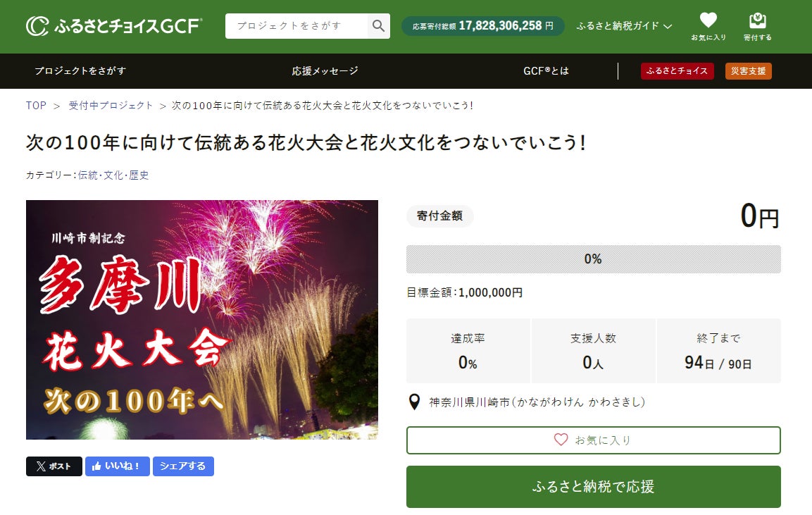The height and width of the screenshot is (515, 812).
Task: Click 目標金額:1,000,000円 text
Action: 465,293
